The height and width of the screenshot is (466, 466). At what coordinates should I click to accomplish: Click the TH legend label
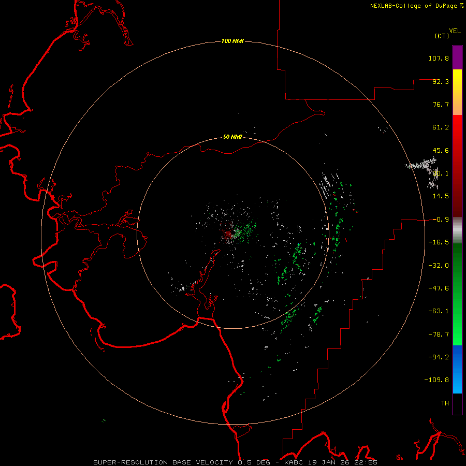pos(445,403)
